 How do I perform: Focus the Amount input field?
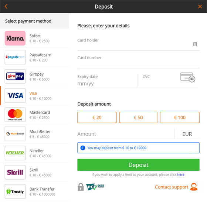[x=126, y=134]
